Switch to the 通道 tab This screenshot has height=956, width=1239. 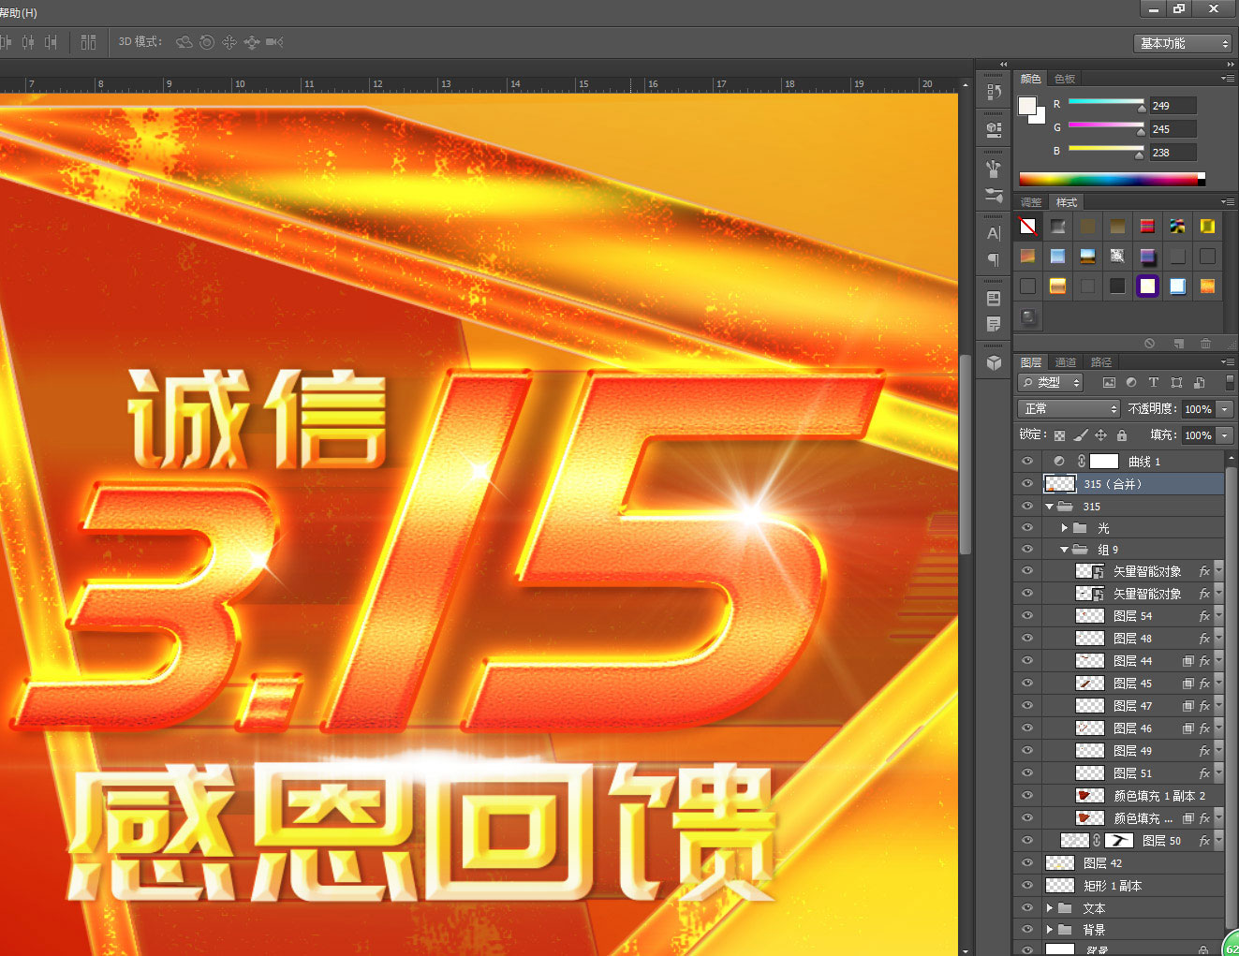1066,362
